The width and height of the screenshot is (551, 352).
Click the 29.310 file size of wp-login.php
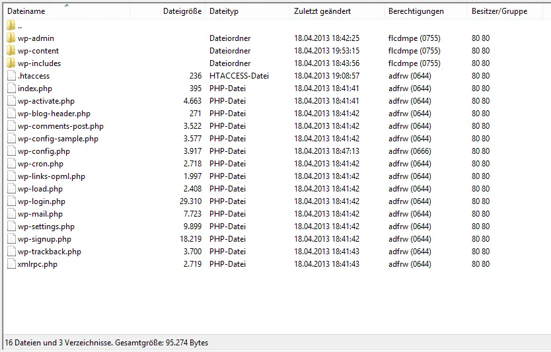191,201
